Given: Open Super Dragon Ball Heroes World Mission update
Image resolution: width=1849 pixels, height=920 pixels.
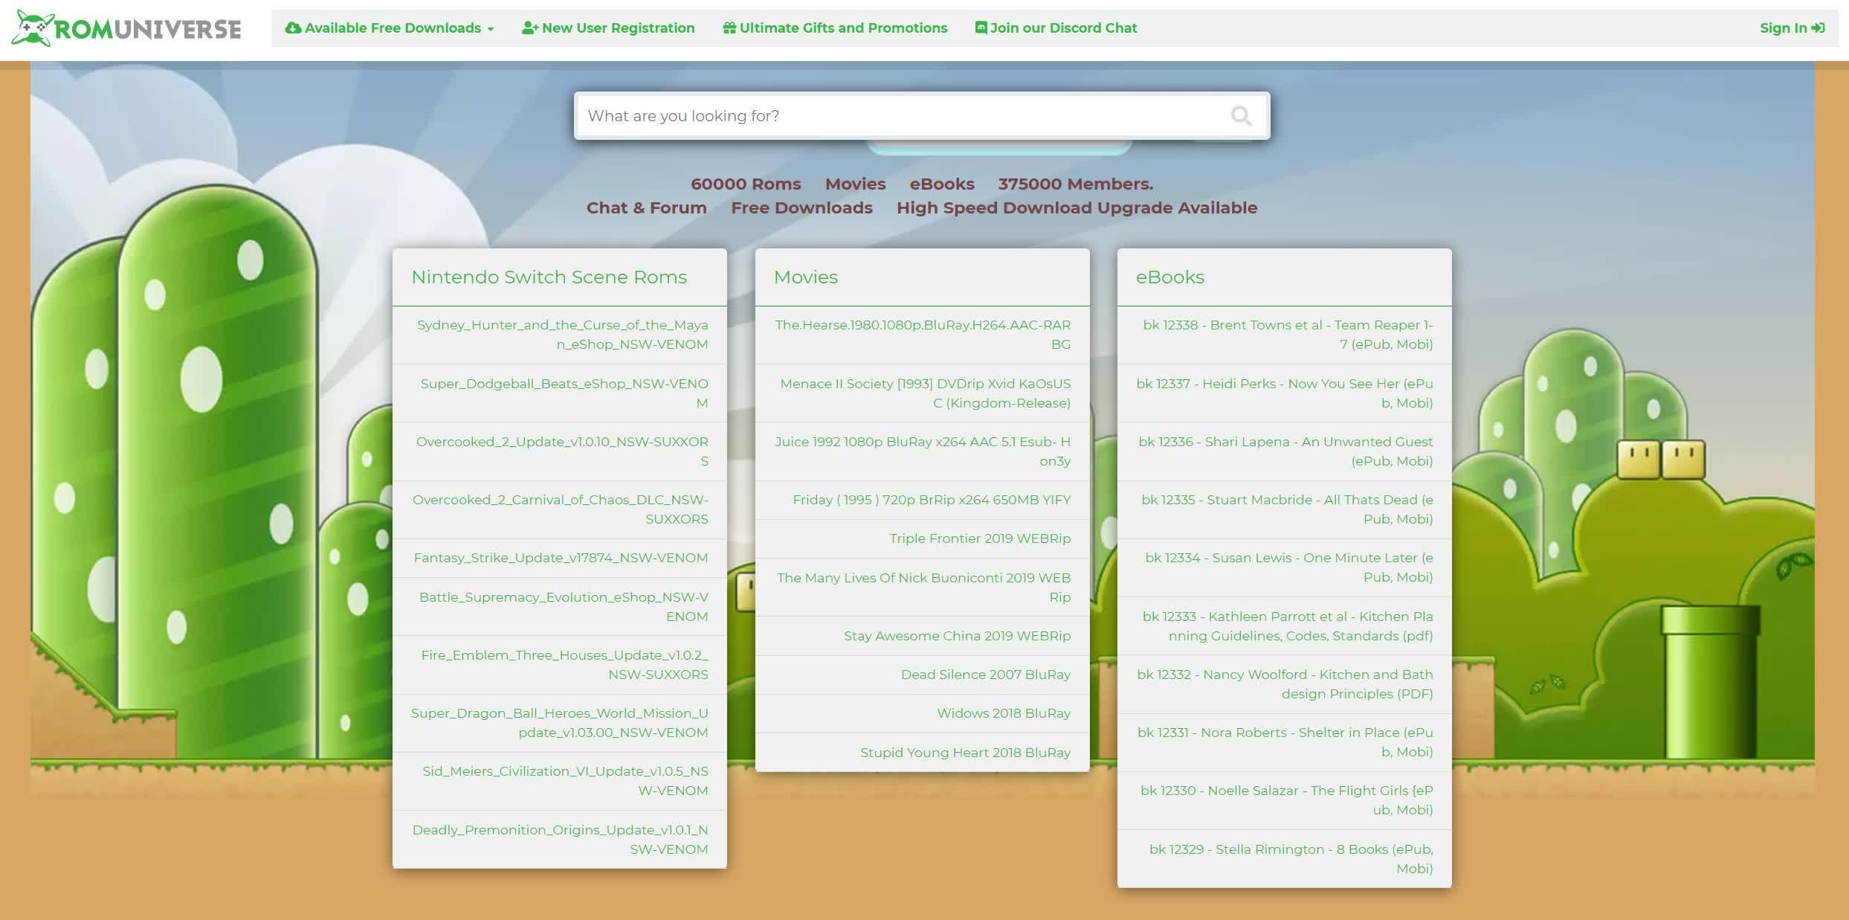Looking at the screenshot, I should (560, 723).
